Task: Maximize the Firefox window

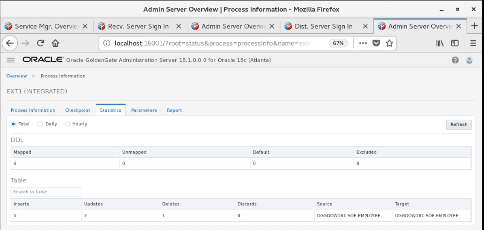Action: (x=458, y=9)
